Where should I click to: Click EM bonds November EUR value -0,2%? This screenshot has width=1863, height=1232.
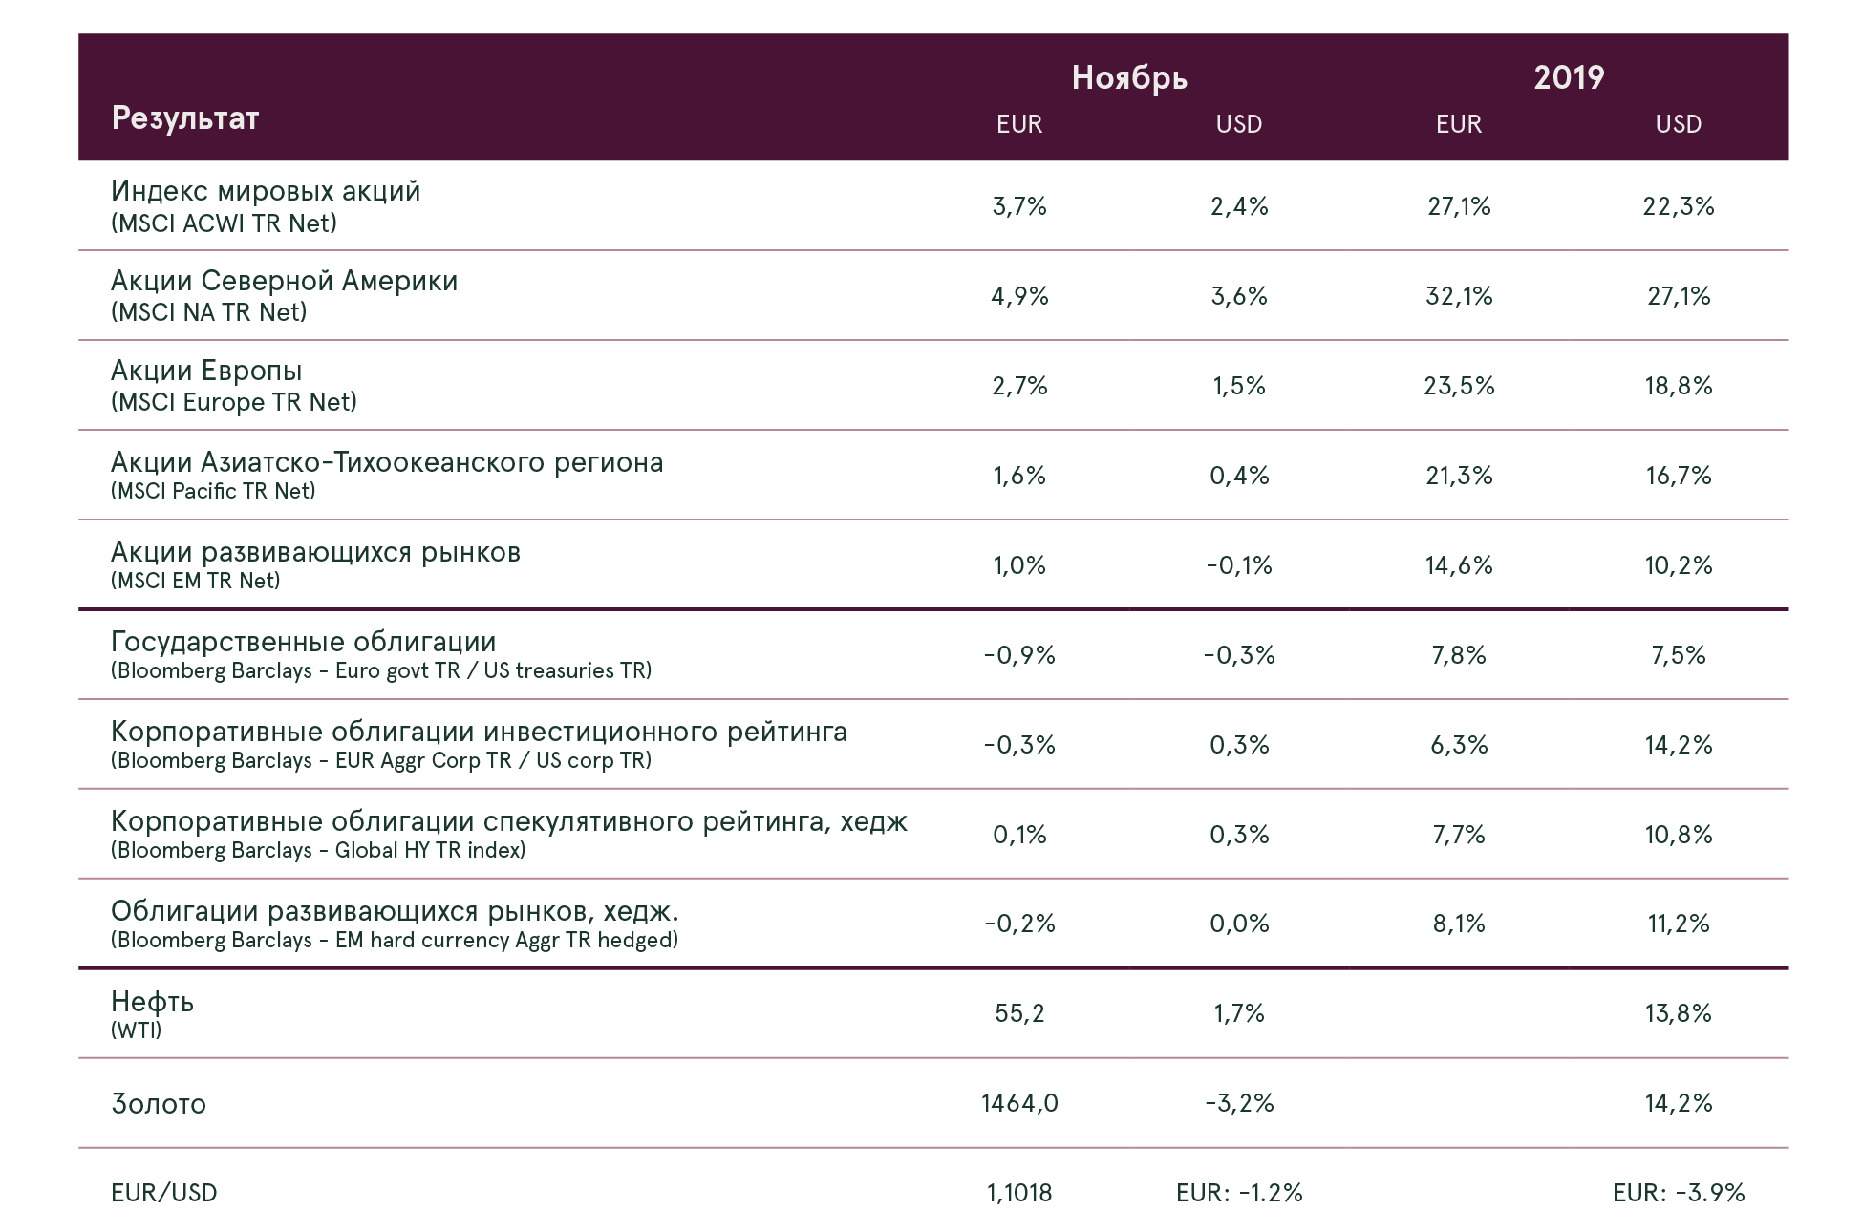(x=1019, y=924)
